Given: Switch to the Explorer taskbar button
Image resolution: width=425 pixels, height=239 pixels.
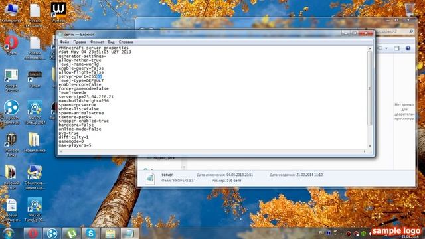Looking at the screenshot, I should click(110, 234).
